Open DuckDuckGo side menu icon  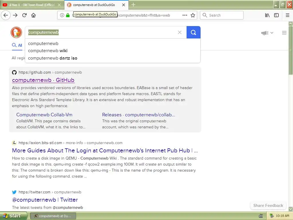284,33
